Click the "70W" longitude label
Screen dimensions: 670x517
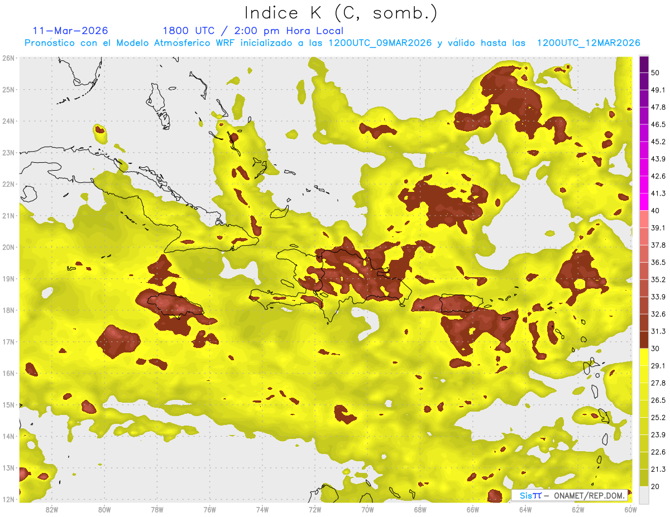pos(367,509)
